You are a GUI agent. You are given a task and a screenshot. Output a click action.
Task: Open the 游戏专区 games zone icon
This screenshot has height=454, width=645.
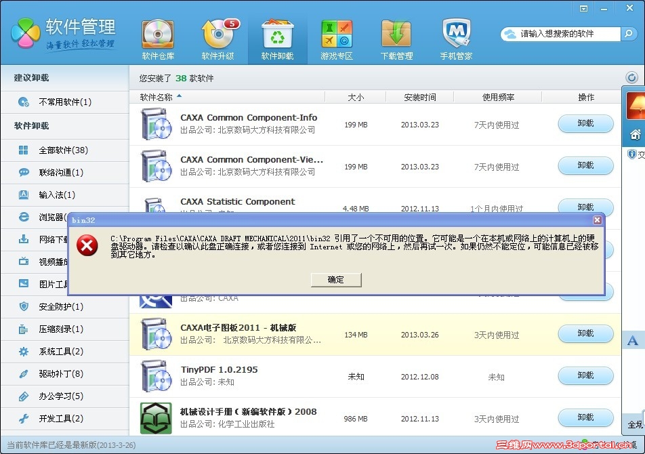[337, 40]
